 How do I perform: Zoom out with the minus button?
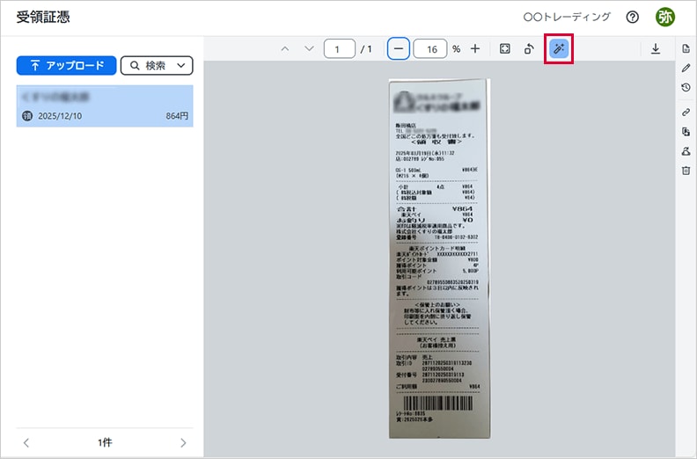[399, 49]
